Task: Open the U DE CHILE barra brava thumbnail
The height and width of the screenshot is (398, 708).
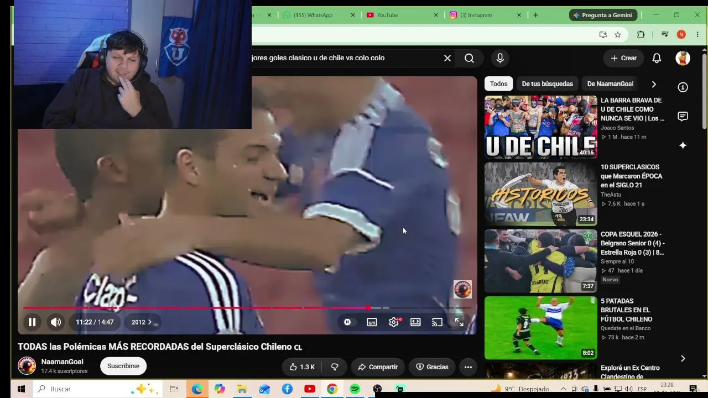Action: coord(541,127)
